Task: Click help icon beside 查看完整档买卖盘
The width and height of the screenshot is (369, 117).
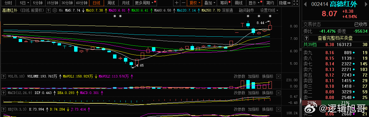Action: 306,38
